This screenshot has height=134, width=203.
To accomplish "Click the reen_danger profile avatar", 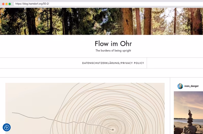I will pos(180,86).
